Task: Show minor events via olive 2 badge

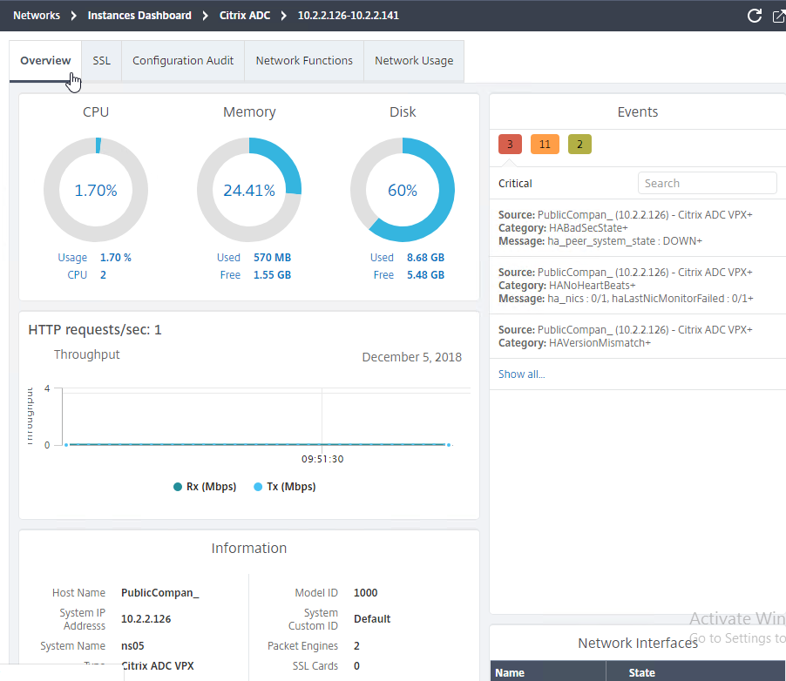Action: (x=579, y=145)
